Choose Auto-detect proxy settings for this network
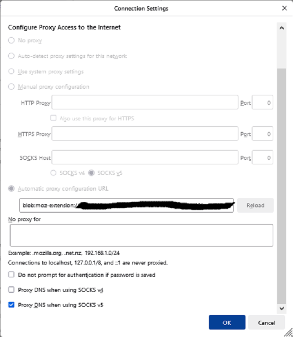Screen dimensions: 293x337 coord(11,56)
